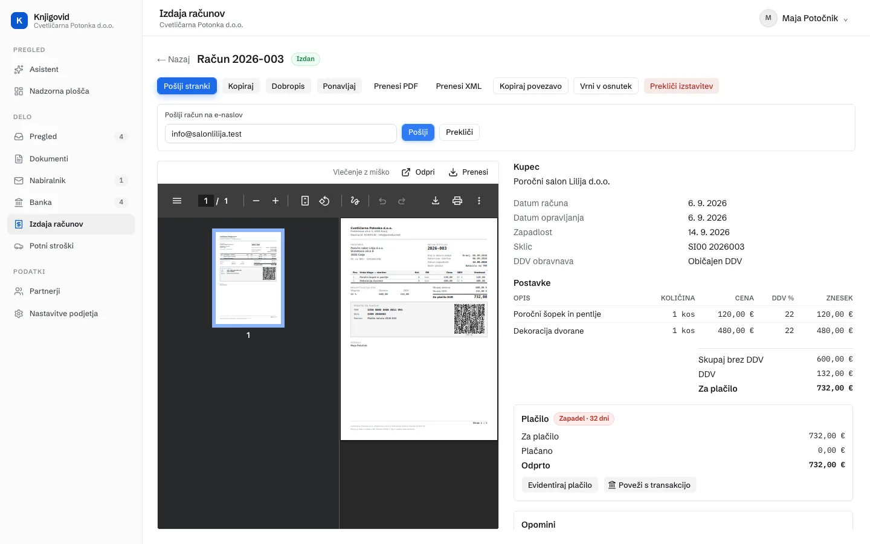Download invoice via Prenesi PDF

[396, 86]
